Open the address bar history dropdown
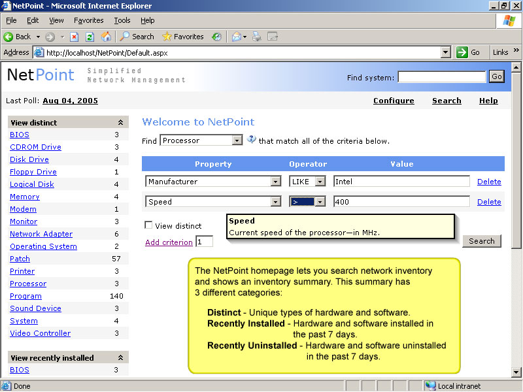This screenshot has width=523, height=392. [x=446, y=52]
